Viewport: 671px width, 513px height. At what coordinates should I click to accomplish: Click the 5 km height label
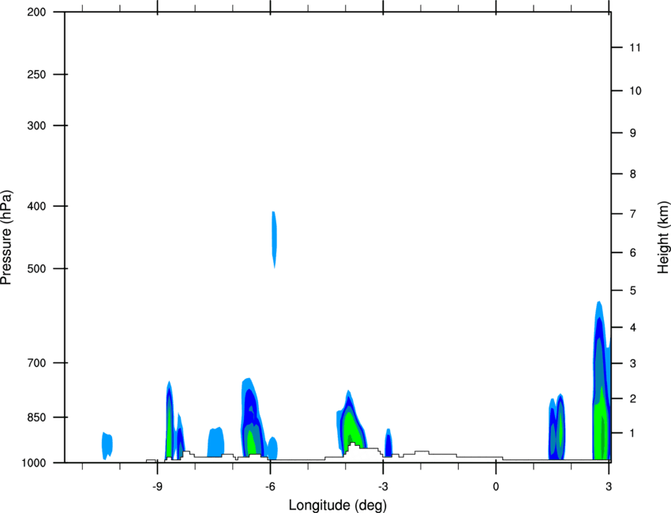coord(633,290)
